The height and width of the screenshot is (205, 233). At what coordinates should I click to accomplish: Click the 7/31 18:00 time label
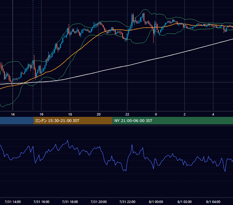70,202
